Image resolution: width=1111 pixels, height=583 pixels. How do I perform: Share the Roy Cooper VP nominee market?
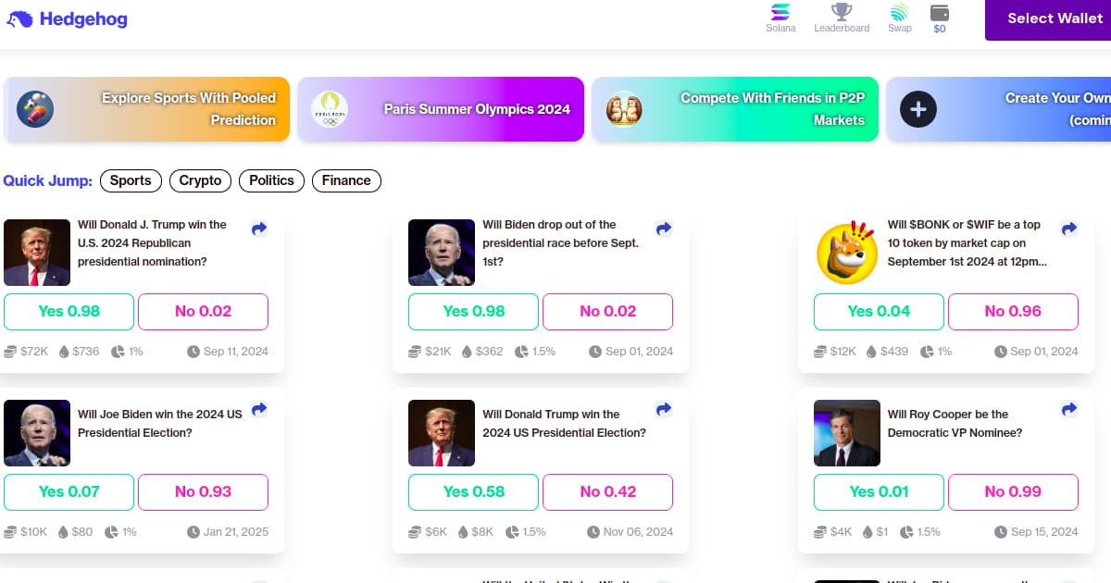[x=1069, y=409]
